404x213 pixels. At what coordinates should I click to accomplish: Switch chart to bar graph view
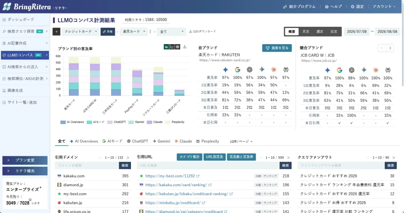166,47
